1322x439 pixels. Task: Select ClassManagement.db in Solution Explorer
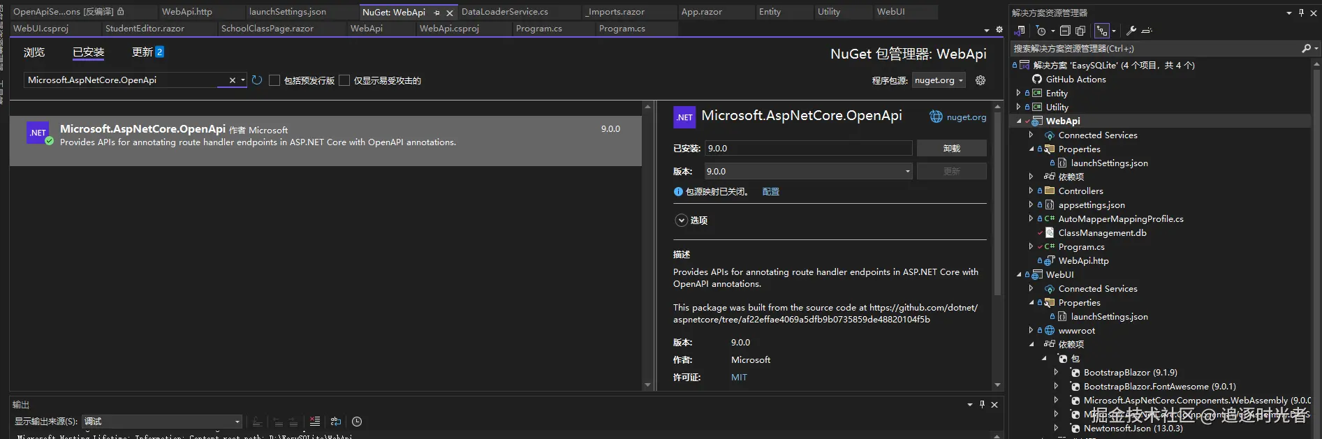coord(1102,232)
